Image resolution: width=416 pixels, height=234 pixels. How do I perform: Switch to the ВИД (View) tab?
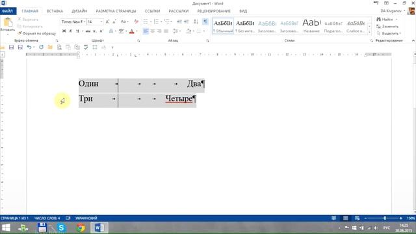click(x=243, y=11)
